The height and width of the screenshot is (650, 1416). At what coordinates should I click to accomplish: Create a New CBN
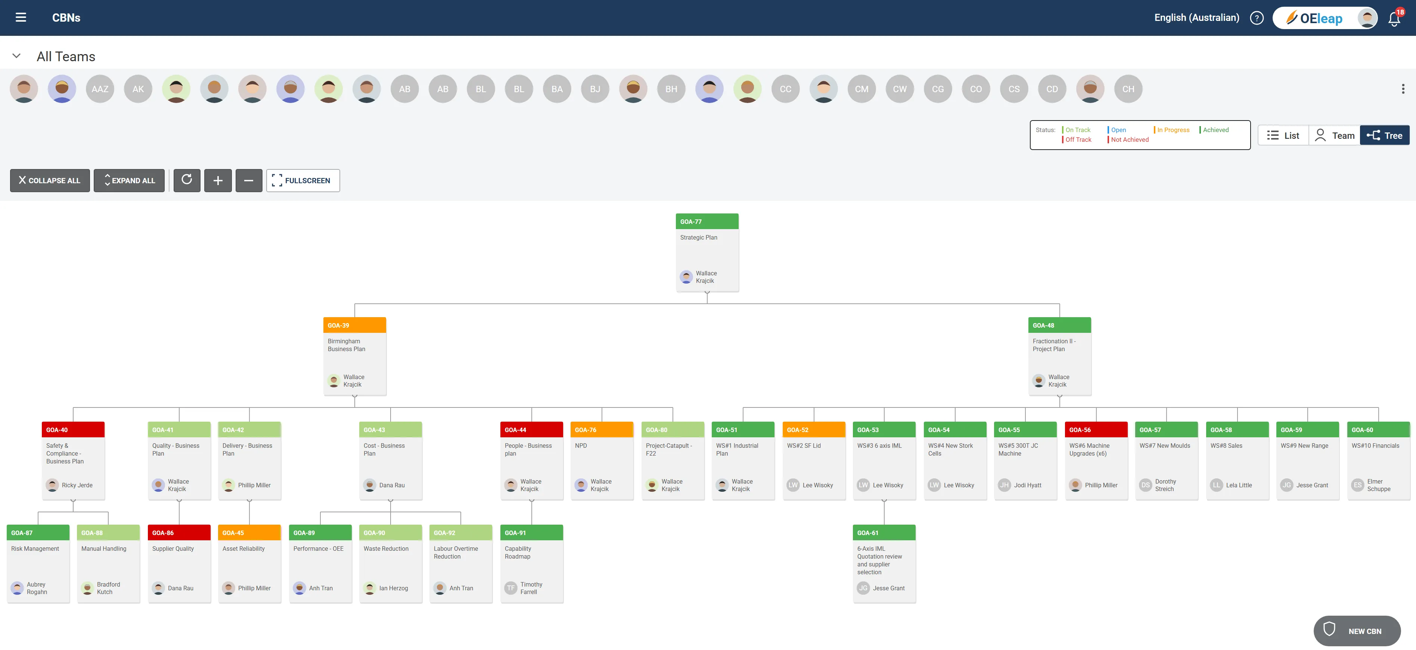click(1357, 631)
